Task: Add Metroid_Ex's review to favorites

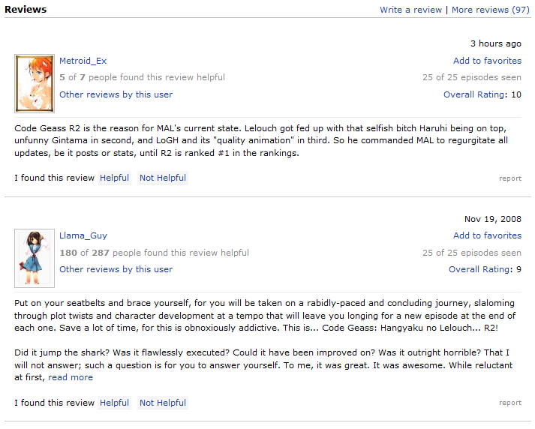Action: (x=487, y=61)
